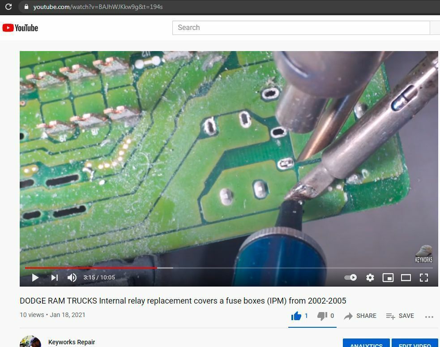Reload the page in the browser
Screen dimensions: 440x347
tap(8, 7)
